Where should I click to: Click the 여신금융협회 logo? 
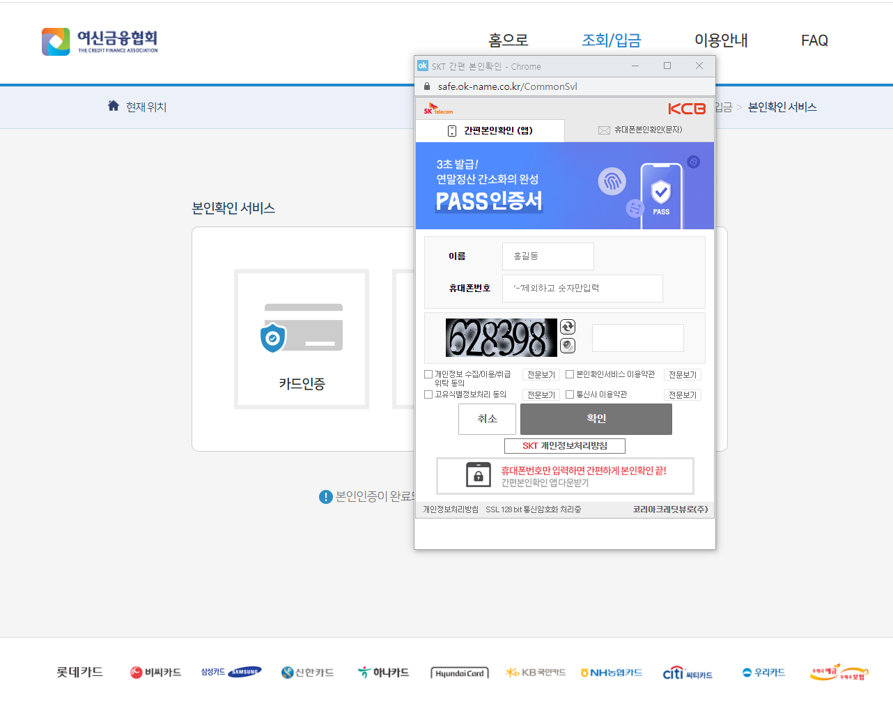[x=100, y=42]
